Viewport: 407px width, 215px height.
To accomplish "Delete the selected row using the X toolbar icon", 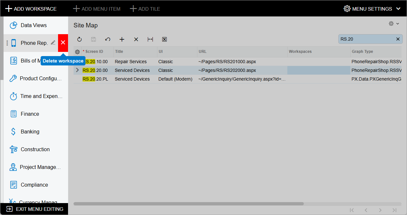I will (x=136, y=39).
